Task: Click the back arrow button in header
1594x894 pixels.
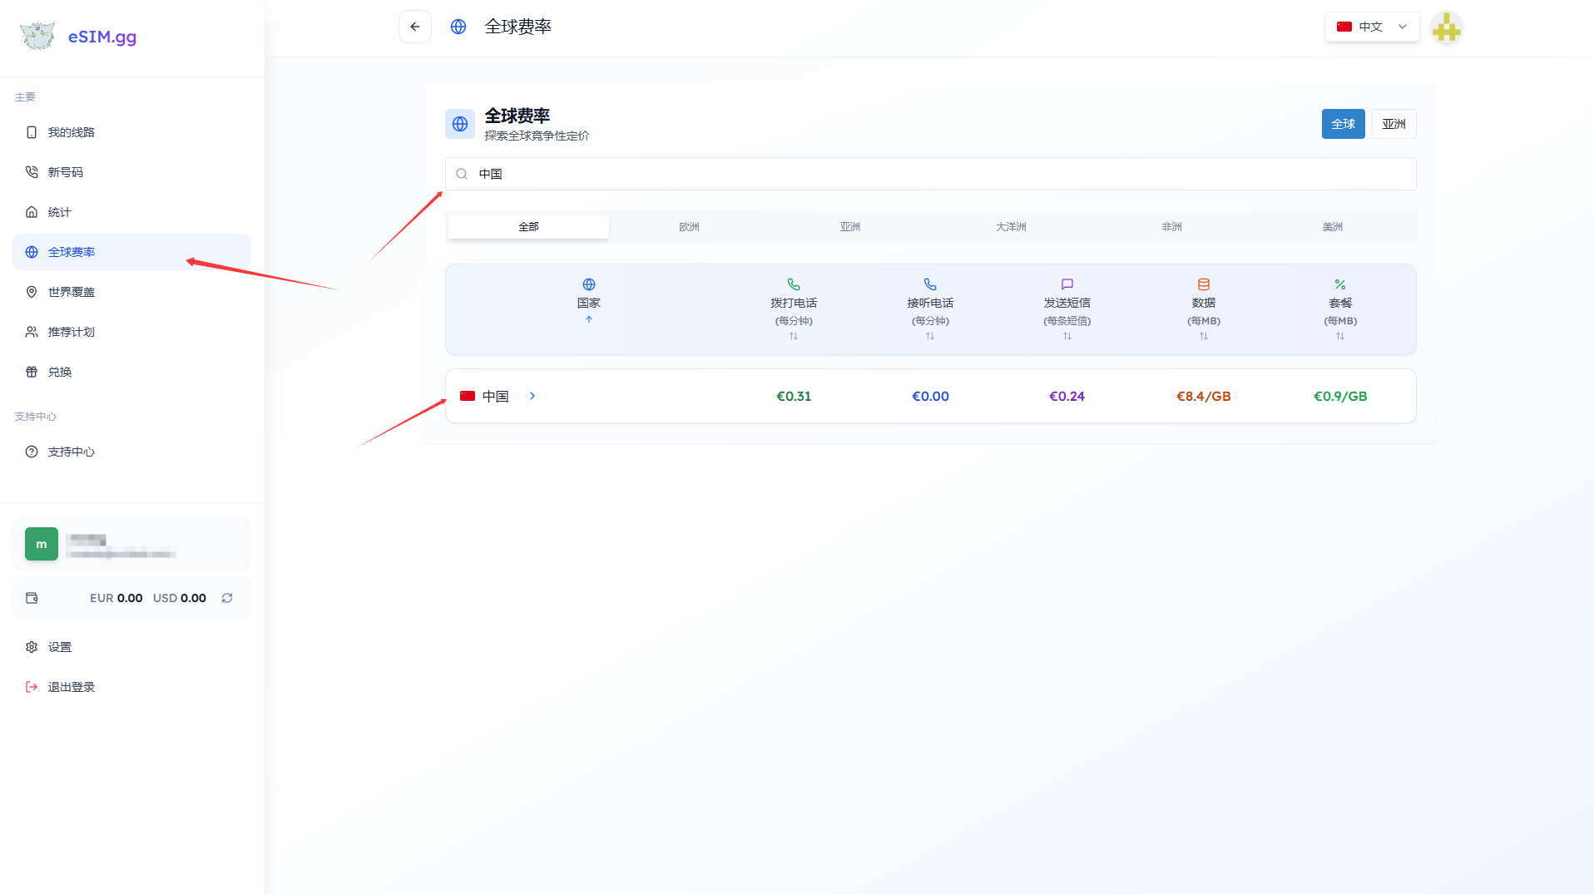Action: click(x=414, y=27)
